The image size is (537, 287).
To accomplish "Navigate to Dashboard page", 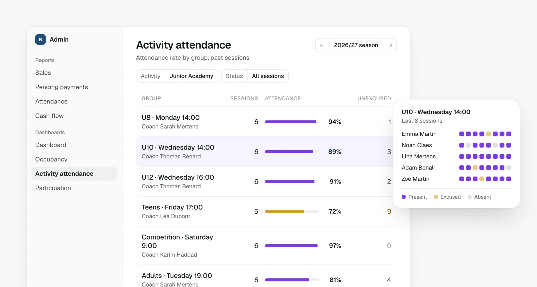I will point(51,145).
